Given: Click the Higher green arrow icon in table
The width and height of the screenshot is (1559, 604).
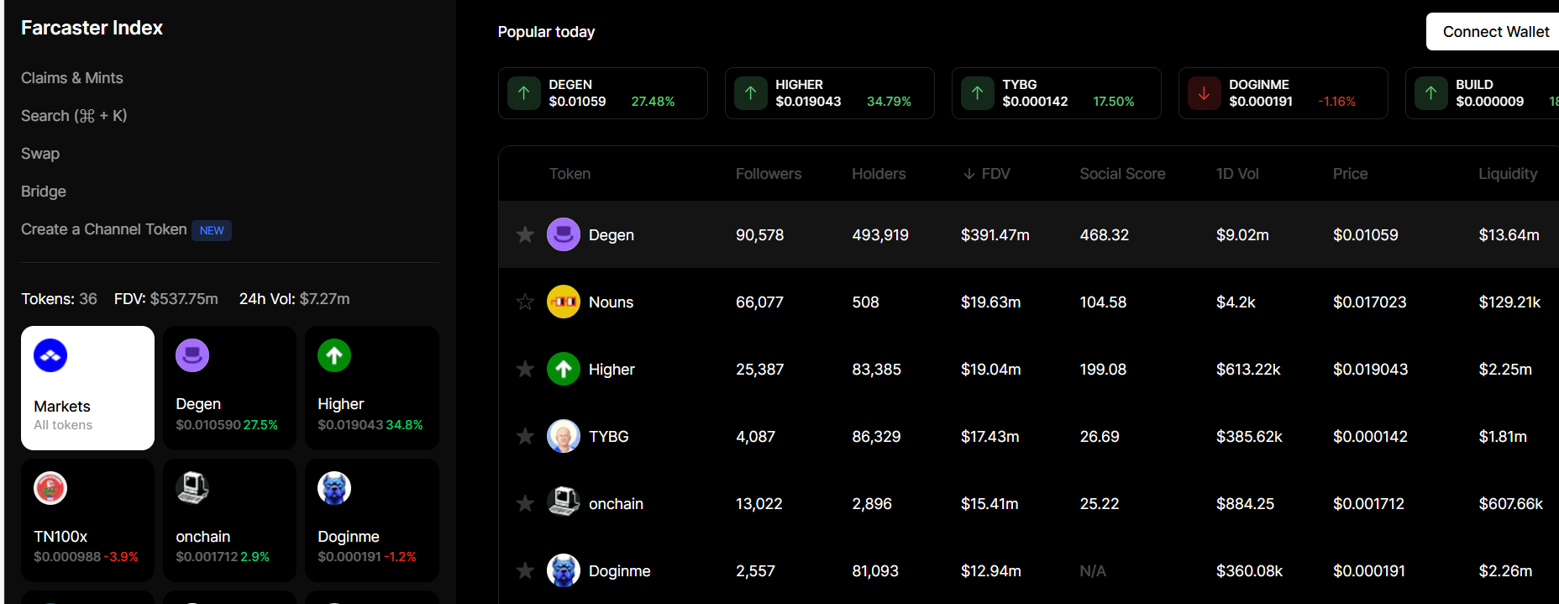Looking at the screenshot, I should point(563,369).
